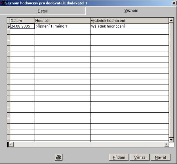Click the horizontal scrollbar left arrow

pos(11,144)
